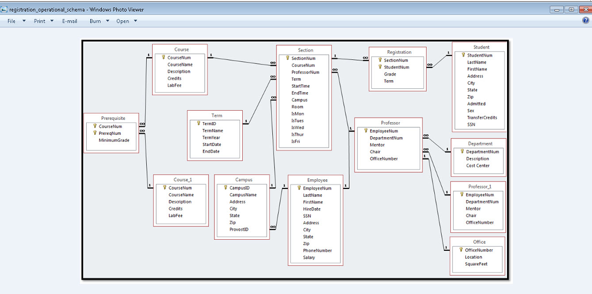Click the key icon next to PrereqNum
The image size is (592, 294).
tap(95, 133)
